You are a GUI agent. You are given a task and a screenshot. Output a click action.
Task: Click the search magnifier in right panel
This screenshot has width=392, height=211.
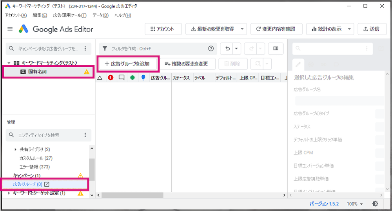click(298, 49)
